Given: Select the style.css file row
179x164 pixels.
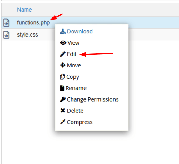Looking at the screenshot, I should point(90,35).
